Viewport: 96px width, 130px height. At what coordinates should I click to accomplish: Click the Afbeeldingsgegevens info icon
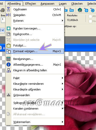pos(9,65)
